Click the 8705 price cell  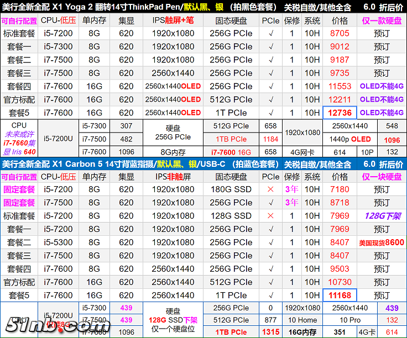340,33
